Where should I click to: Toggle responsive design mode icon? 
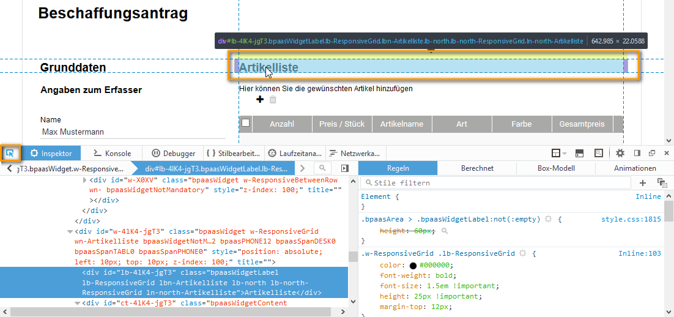[599, 153]
